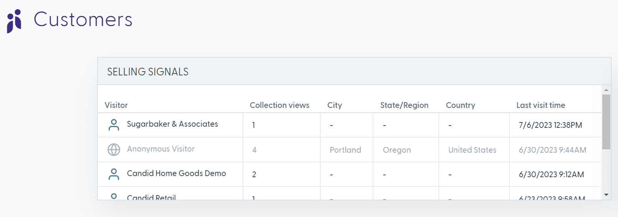Sort by Last visit time header
Image resolution: width=618 pixels, height=217 pixels.
(540, 105)
